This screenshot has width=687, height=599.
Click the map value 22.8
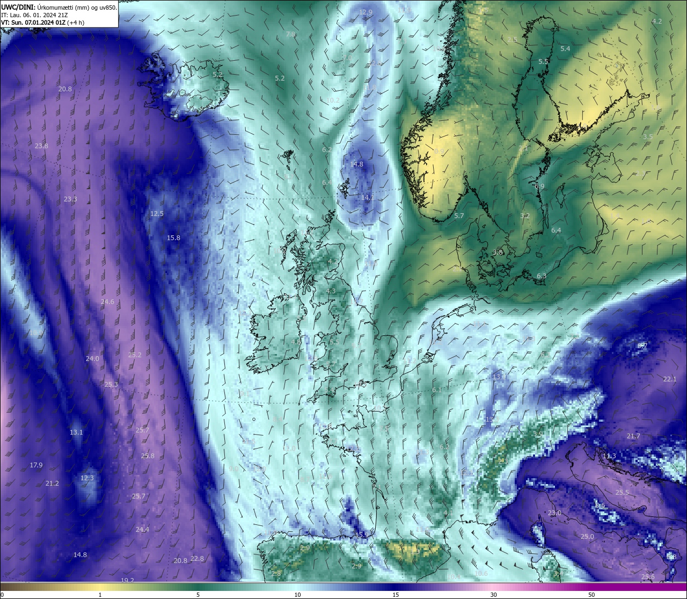tap(198, 559)
